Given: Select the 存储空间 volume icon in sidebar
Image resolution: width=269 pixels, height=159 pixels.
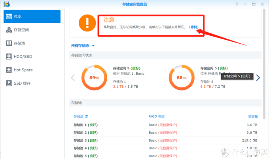Looking at the screenshot, I should [9, 30].
